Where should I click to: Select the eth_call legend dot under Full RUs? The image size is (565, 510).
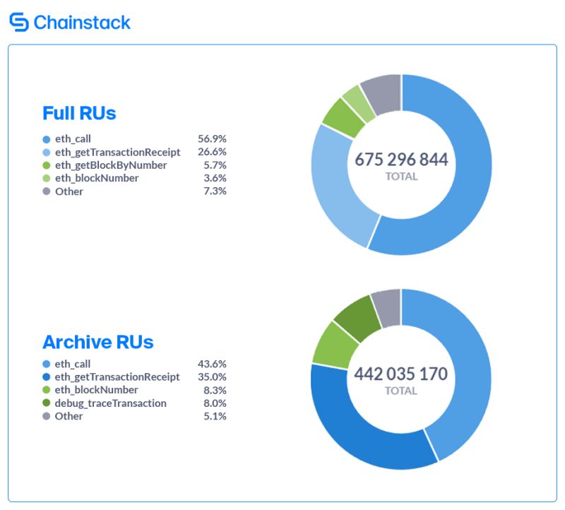(x=46, y=139)
